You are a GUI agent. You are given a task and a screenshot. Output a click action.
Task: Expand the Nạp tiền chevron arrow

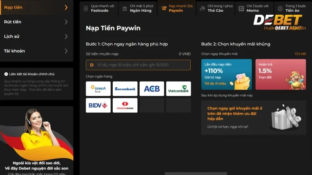pos(66,7)
